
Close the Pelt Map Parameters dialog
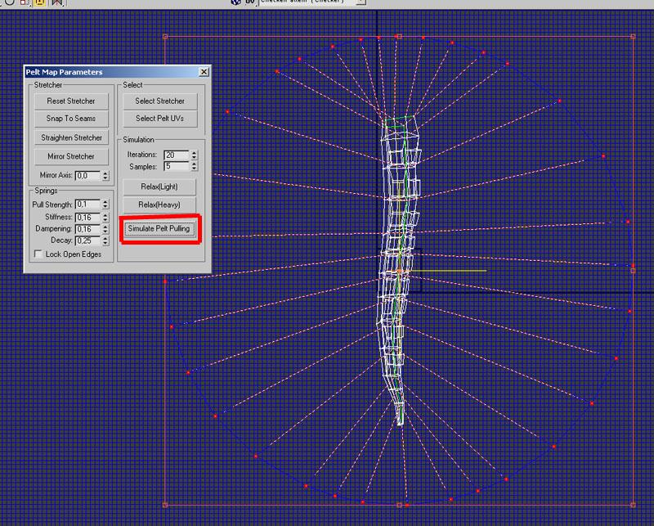click(204, 72)
